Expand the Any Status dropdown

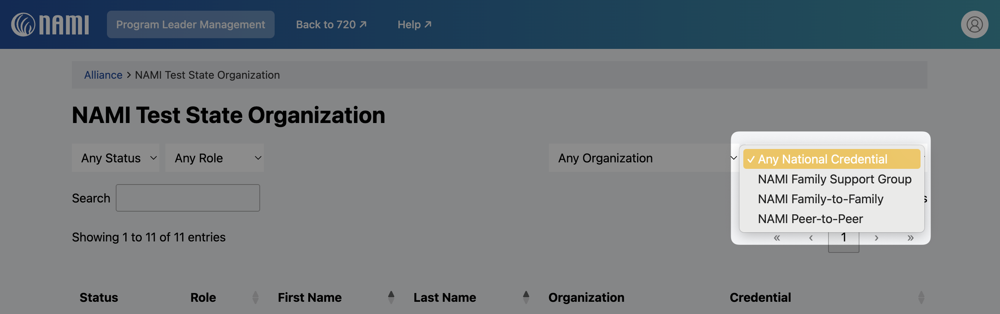pos(116,158)
